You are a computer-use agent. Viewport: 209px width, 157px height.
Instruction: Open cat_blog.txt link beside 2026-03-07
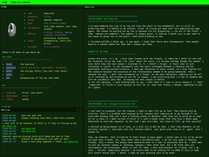click(28, 131)
